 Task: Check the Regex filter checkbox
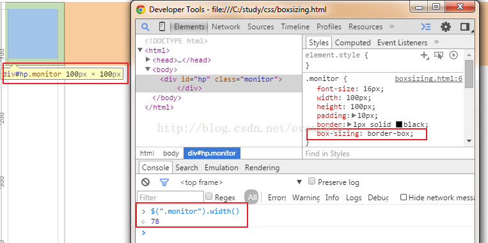point(209,196)
